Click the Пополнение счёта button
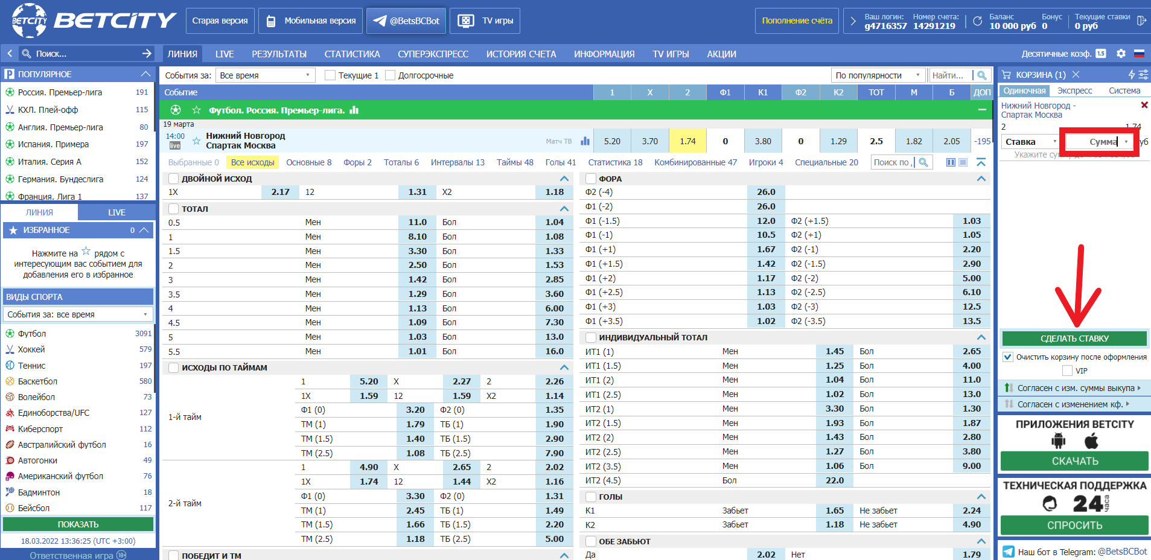Screen dimensions: 1151x560 pyautogui.click(x=797, y=21)
